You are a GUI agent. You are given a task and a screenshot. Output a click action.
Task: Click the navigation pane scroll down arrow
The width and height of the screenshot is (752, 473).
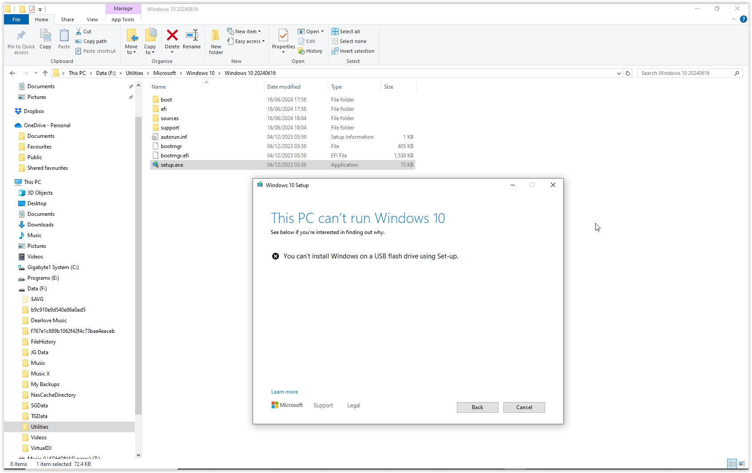[x=138, y=455]
